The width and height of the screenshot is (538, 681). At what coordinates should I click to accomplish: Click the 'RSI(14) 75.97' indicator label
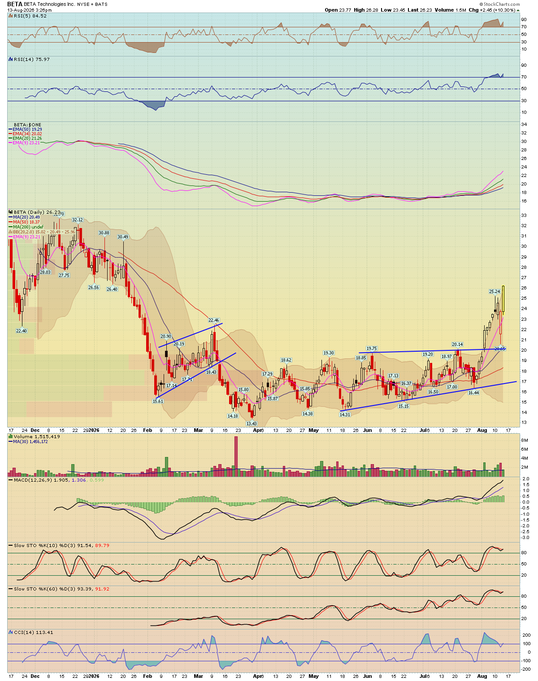32,59
